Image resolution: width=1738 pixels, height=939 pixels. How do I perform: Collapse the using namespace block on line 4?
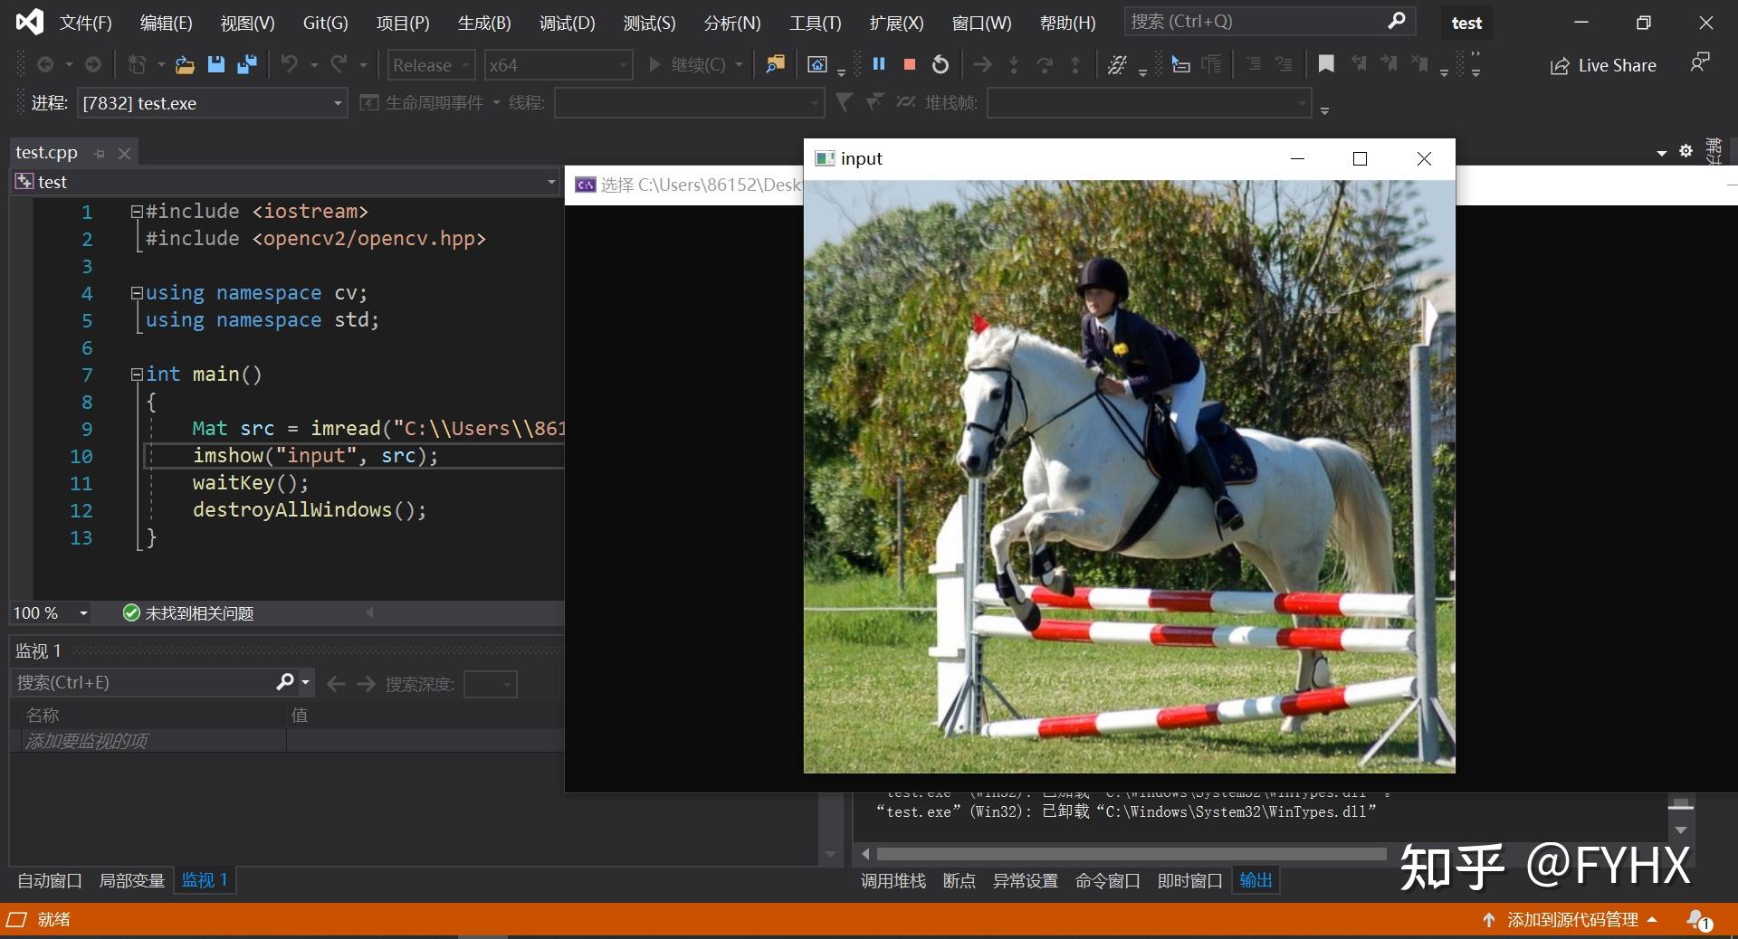(x=137, y=293)
